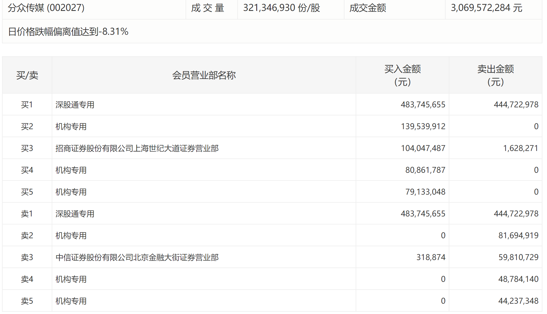Select the 成交量 label cell
547x314 pixels.
point(208,8)
